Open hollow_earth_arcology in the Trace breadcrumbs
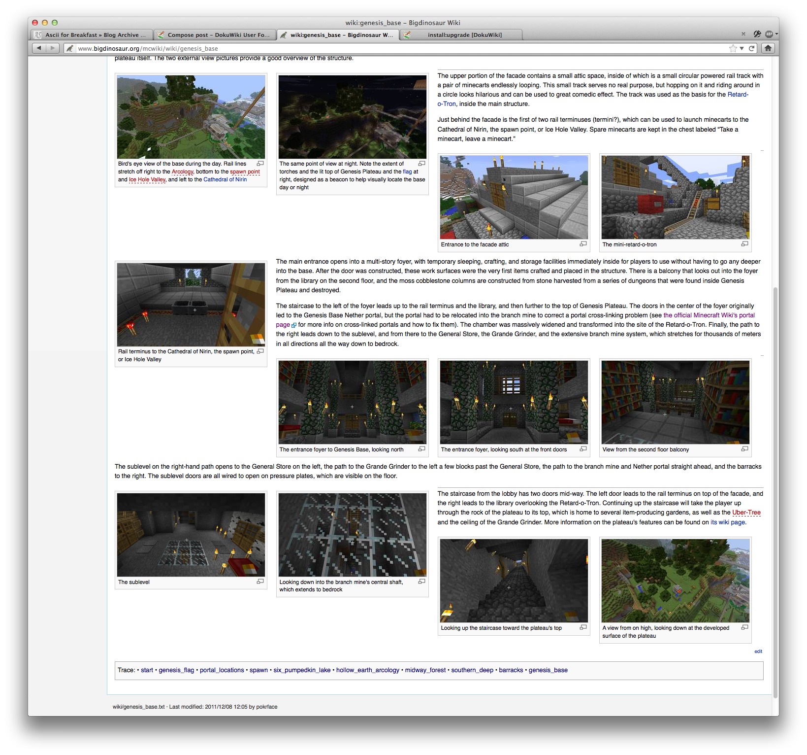Screen dimensions: 807x755 [368, 670]
